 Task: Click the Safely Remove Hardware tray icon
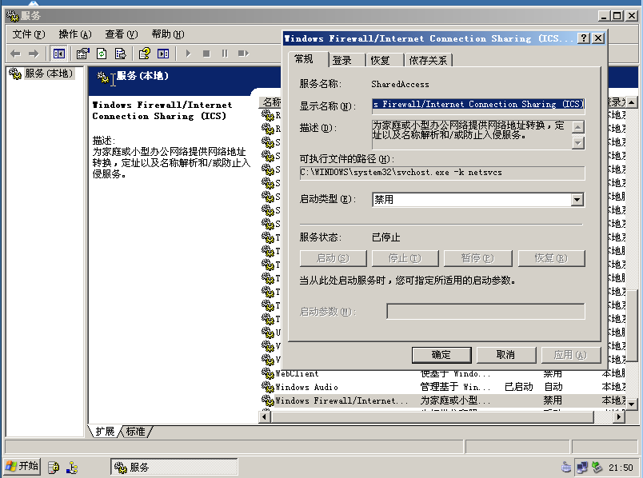point(597,467)
